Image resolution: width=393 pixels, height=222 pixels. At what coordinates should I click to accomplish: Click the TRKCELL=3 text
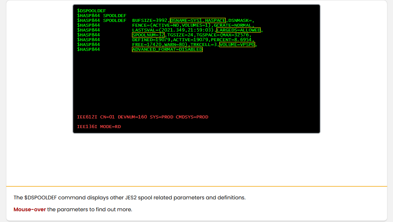pos(203,45)
